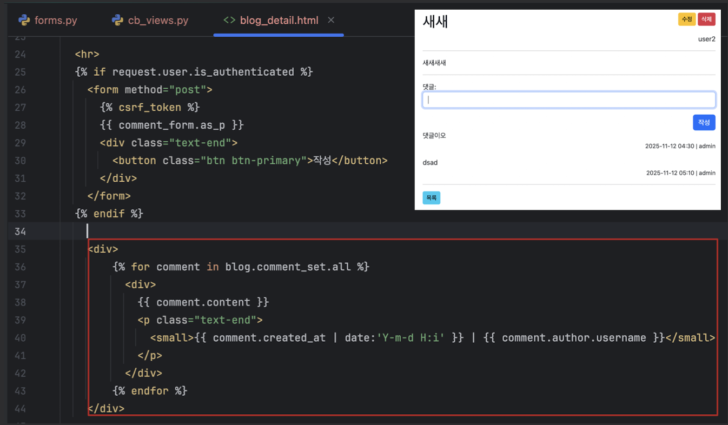Click line number 24 in the gutter
Screen dimensions: 728x425
[x=19, y=54]
